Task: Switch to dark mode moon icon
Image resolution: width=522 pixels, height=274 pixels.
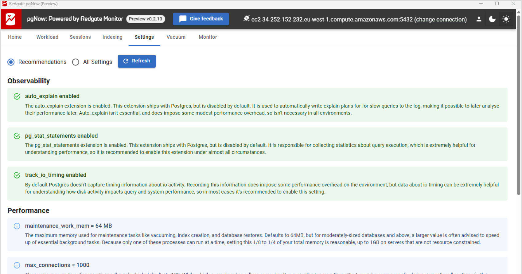Action: [x=492, y=19]
